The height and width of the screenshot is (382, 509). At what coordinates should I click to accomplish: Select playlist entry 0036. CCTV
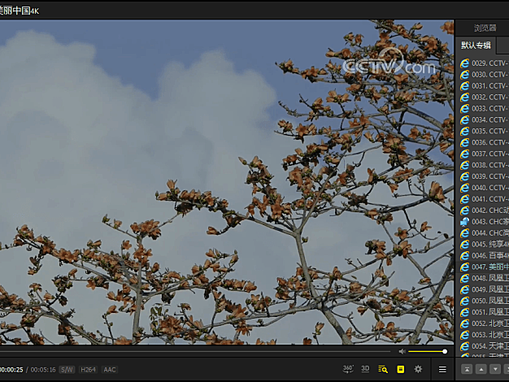pyautogui.click(x=484, y=142)
